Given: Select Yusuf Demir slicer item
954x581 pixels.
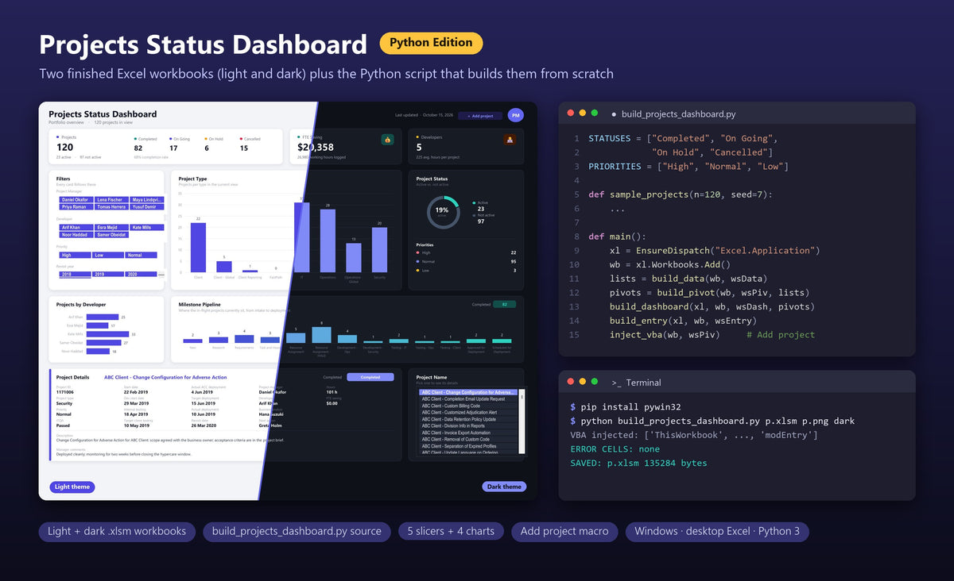Looking at the screenshot, I should [146, 206].
